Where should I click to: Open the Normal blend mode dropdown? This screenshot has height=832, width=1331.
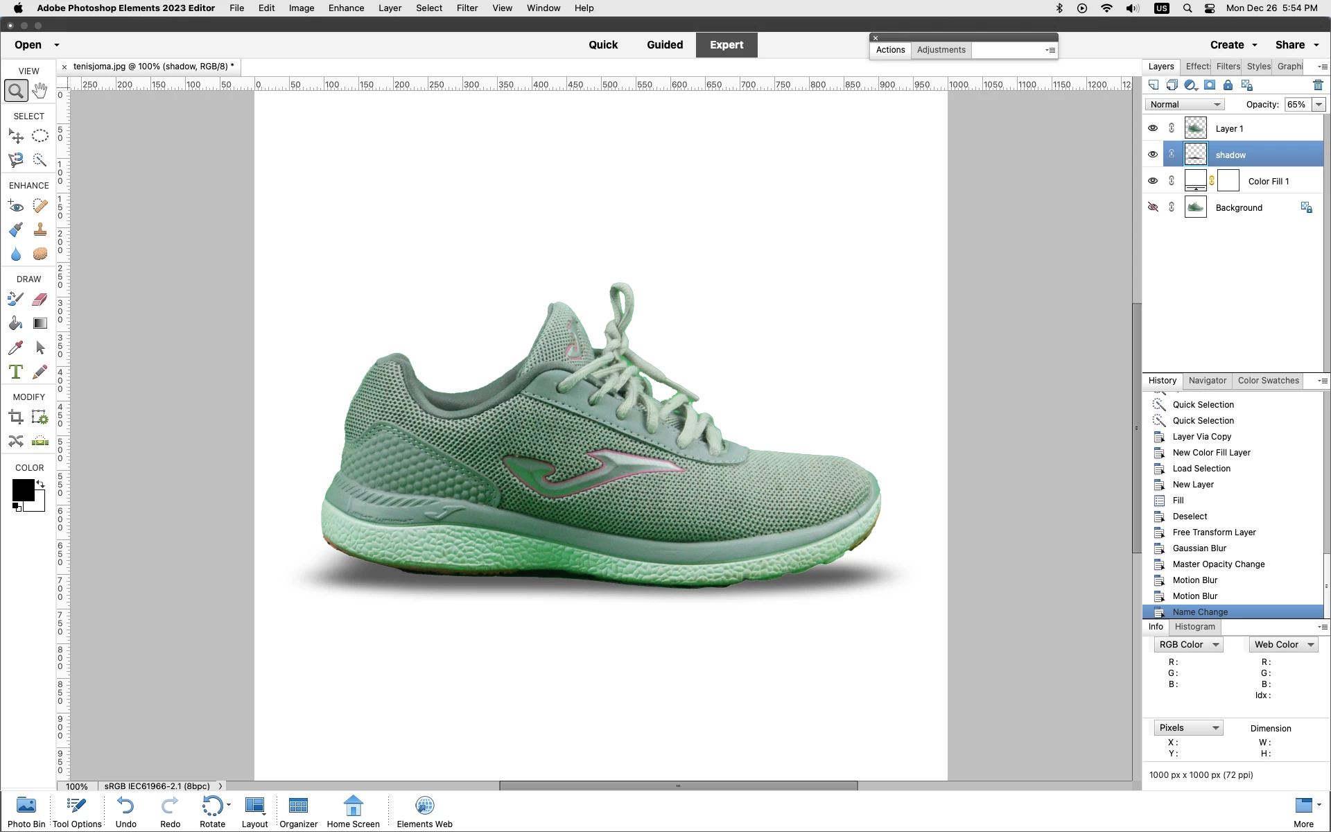tap(1184, 105)
